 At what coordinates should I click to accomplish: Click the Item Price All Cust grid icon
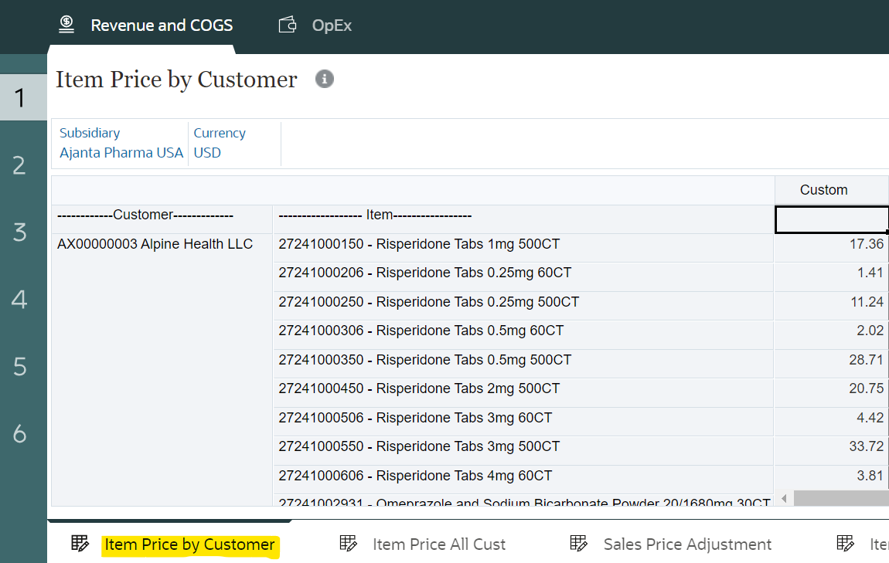(x=349, y=544)
